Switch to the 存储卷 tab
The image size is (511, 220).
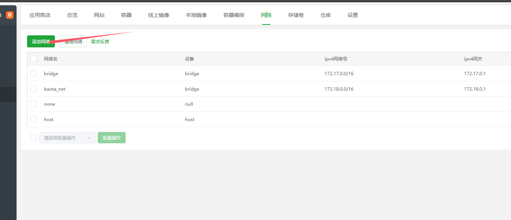pyautogui.click(x=296, y=15)
